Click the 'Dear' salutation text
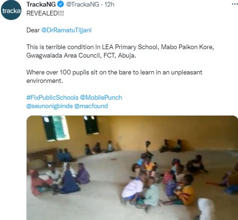This screenshot has width=238, height=220. coord(33,30)
